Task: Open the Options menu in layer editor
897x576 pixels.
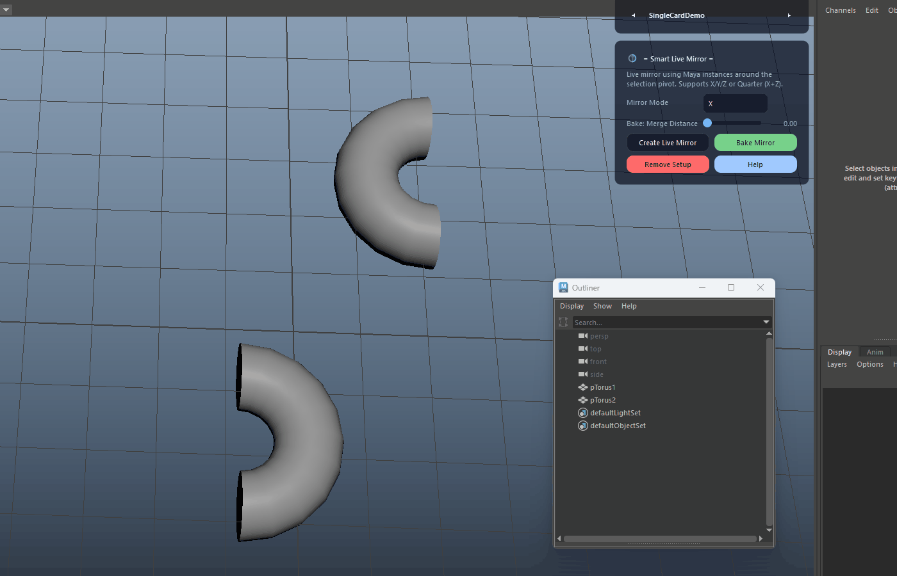Action: (869, 364)
